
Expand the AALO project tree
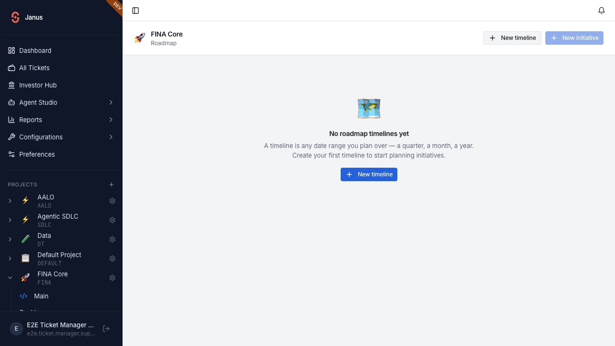coord(10,201)
